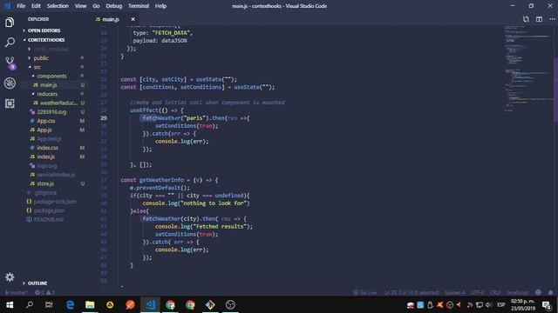Expand the OPEN EDITORS section
The height and width of the screenshot is (313, 558).
[44, 30]
